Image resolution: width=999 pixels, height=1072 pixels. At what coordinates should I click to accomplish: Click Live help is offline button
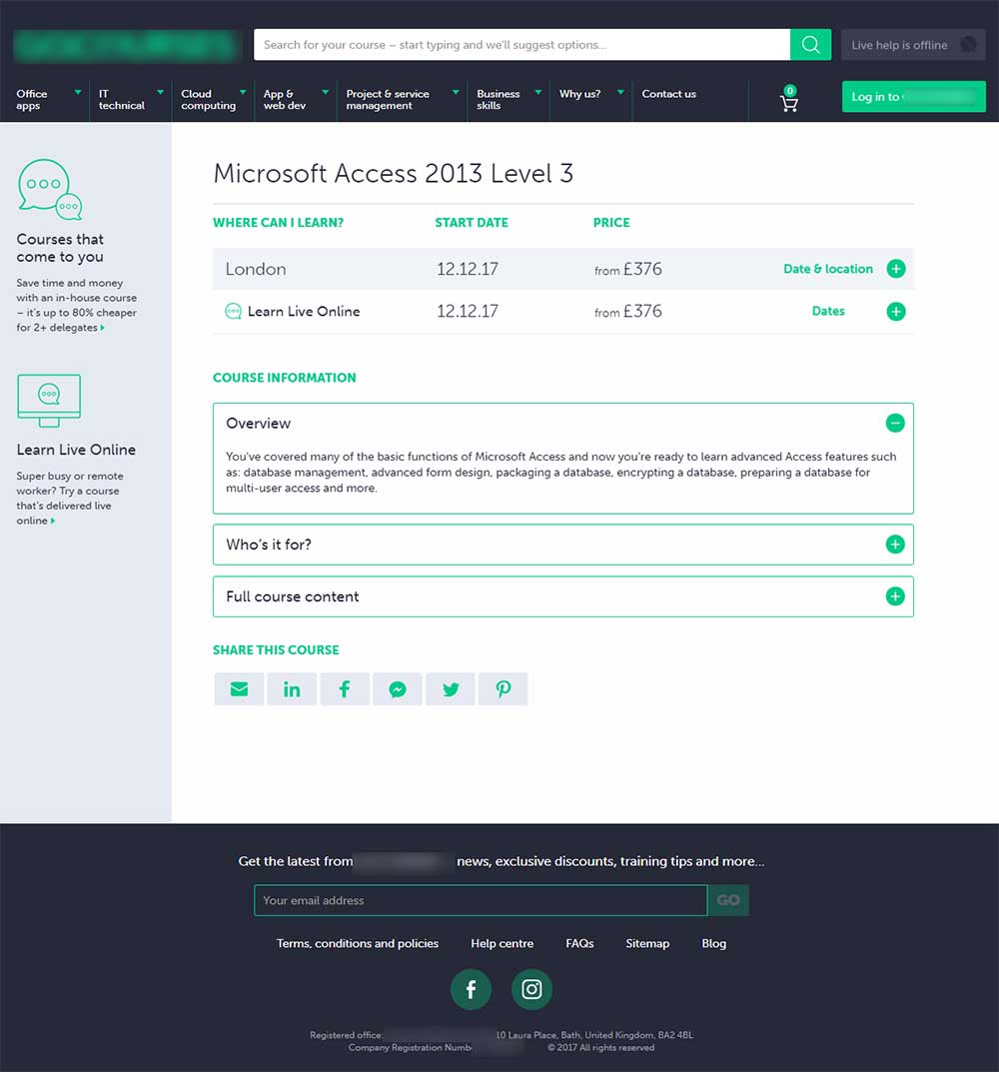pos(913,44)
